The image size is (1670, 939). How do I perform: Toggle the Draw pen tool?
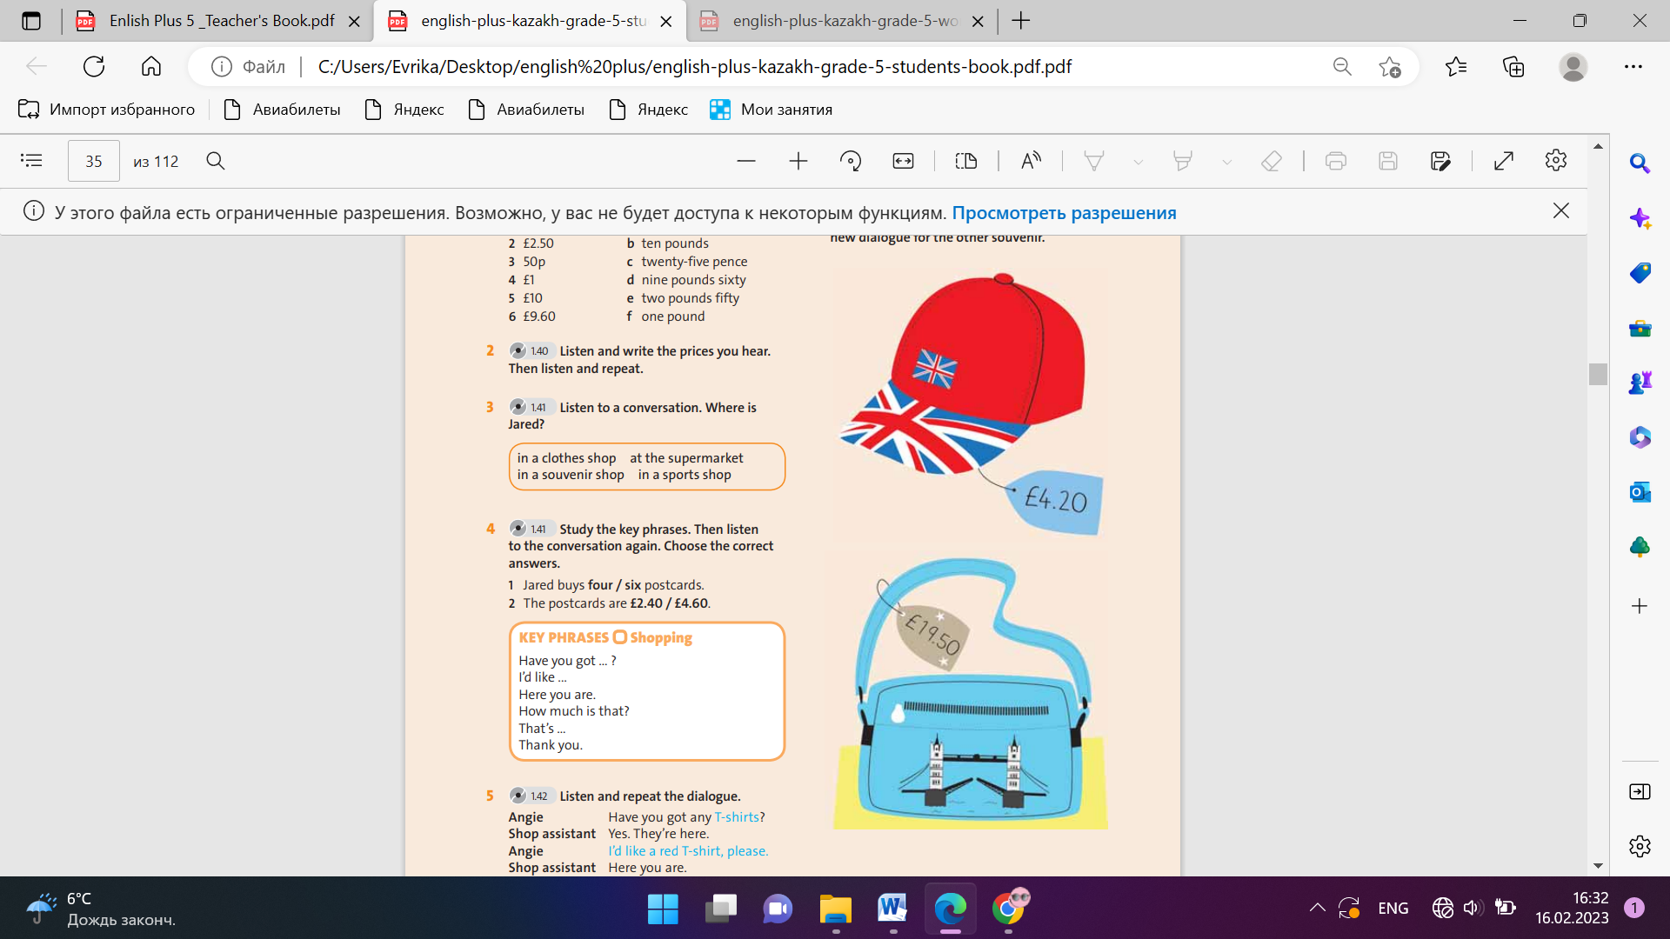pyautogui.click(x=1094, y=161)
